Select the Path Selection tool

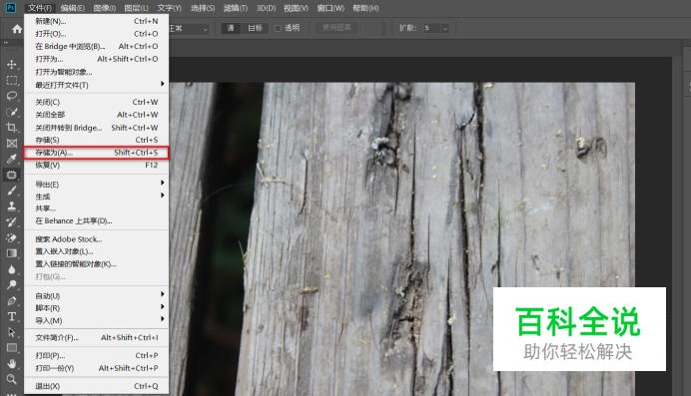pyautogui.click(x=12, y=332)
